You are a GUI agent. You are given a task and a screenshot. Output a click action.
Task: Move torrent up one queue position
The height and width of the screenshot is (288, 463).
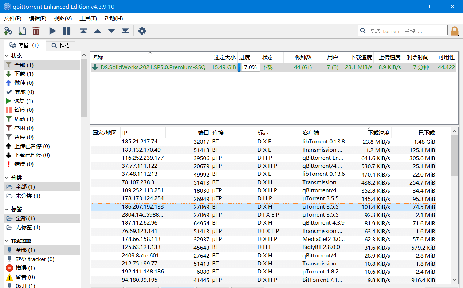[98, 31]
